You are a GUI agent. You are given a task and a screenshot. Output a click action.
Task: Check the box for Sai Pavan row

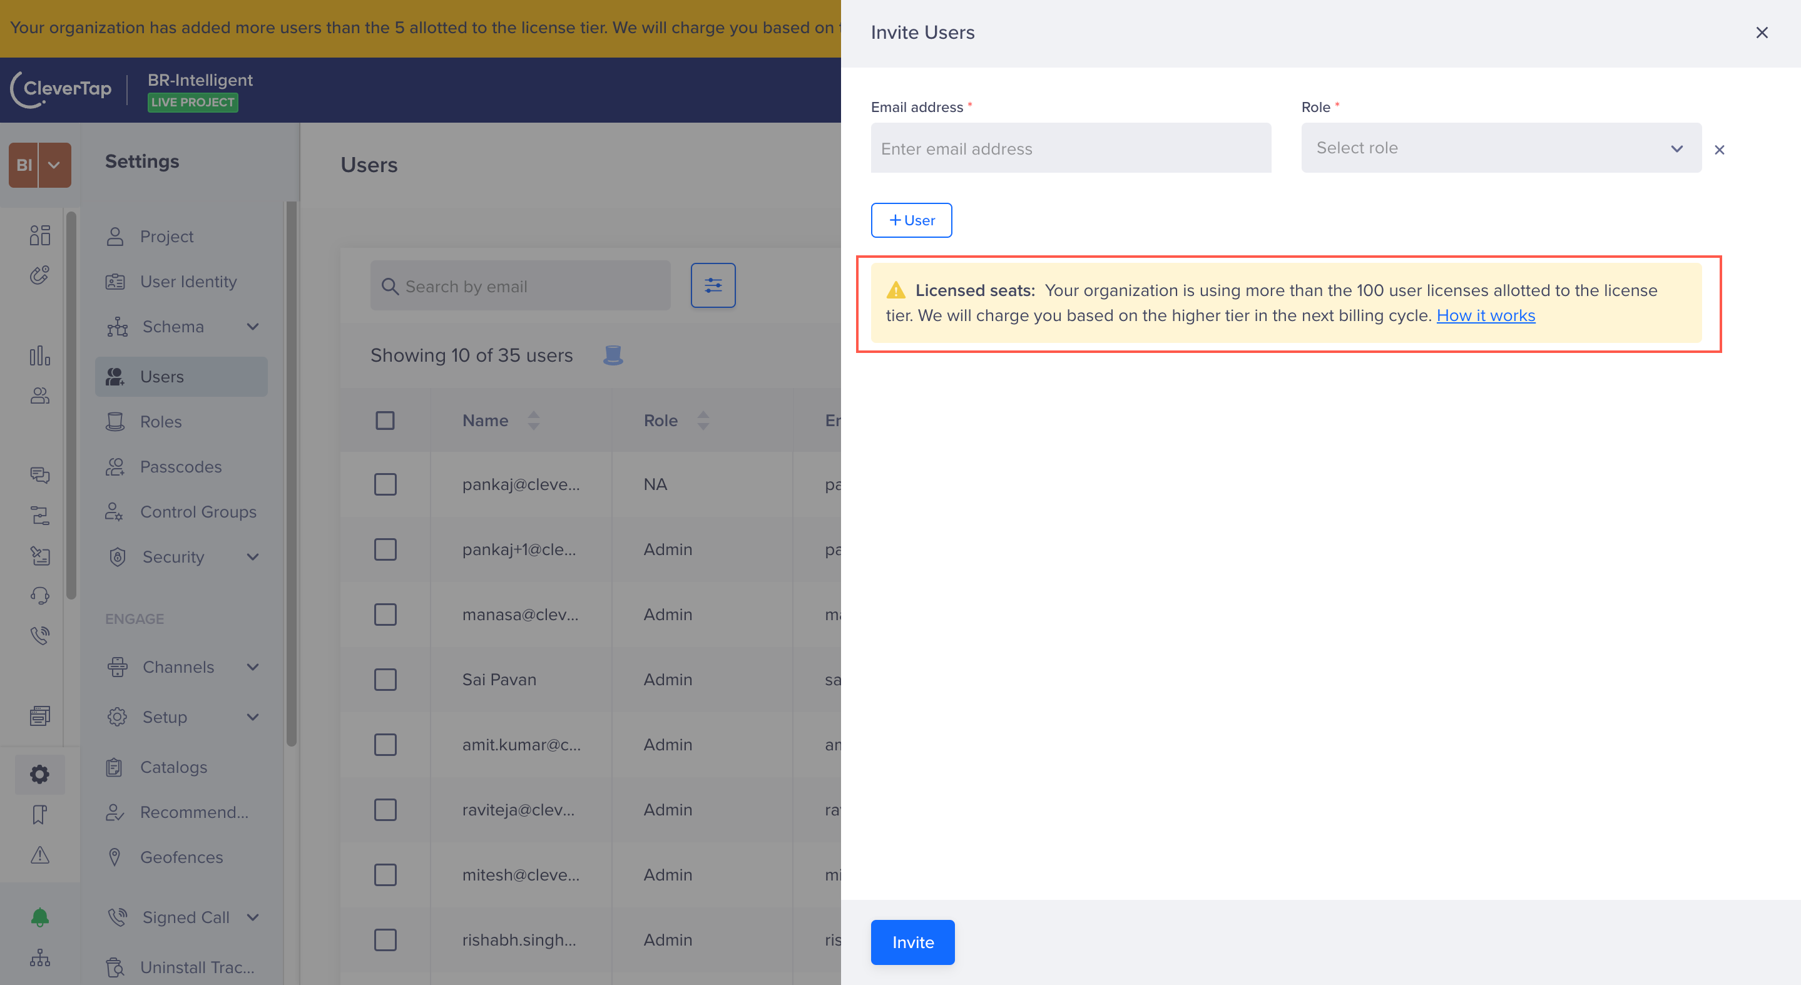point(384,680)
